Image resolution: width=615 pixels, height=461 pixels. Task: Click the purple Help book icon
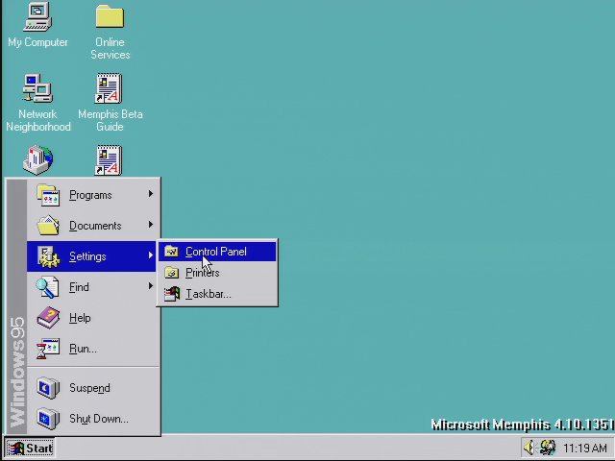point(48,318)
